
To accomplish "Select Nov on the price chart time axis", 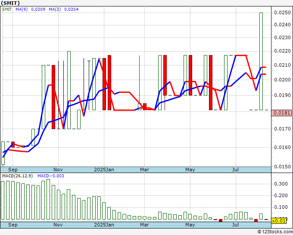I will point(58,170).
